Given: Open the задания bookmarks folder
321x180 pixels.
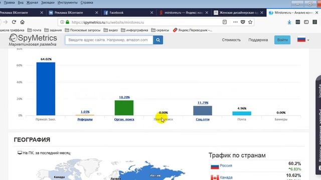Looking at the screenshot, I should [53, 30].
